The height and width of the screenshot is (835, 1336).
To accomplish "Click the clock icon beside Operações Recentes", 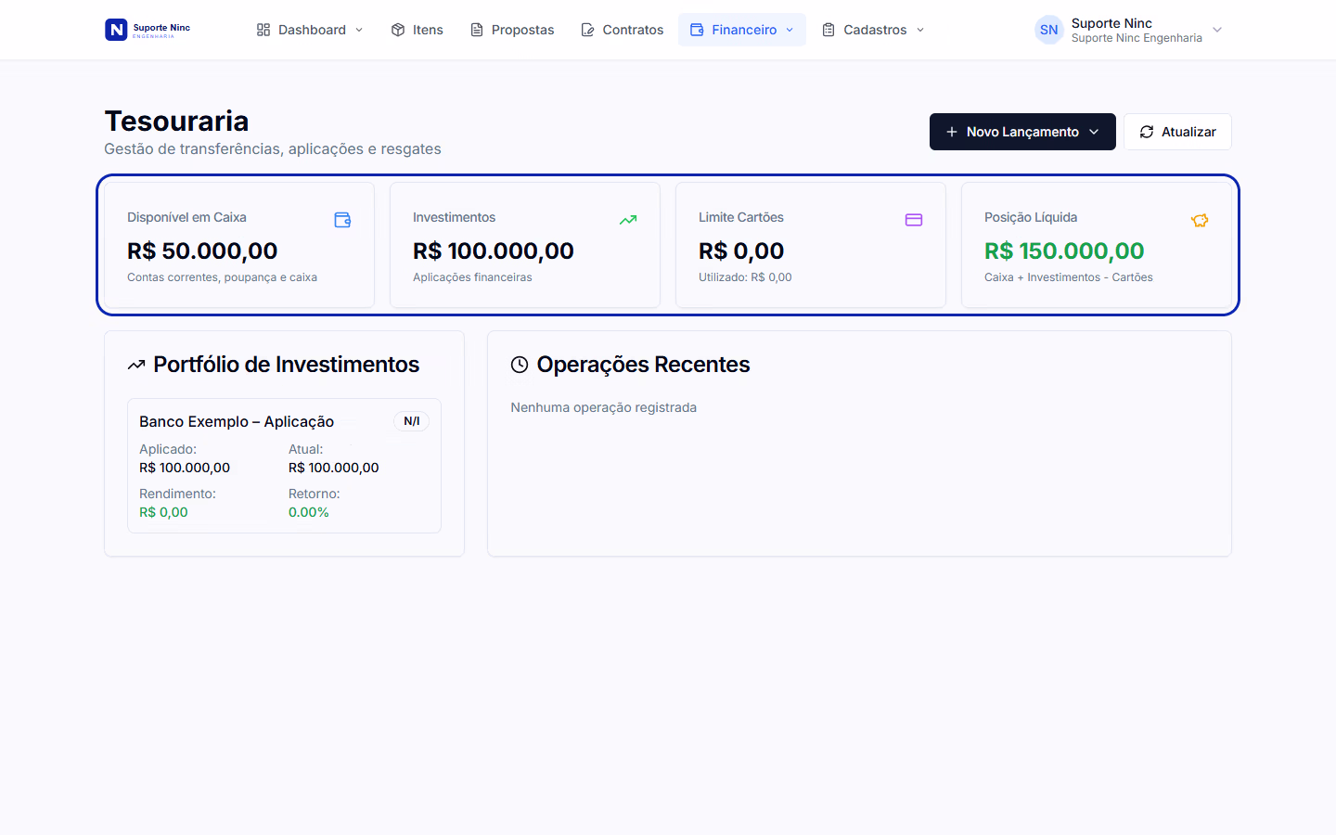I will (x=520, y=365).
